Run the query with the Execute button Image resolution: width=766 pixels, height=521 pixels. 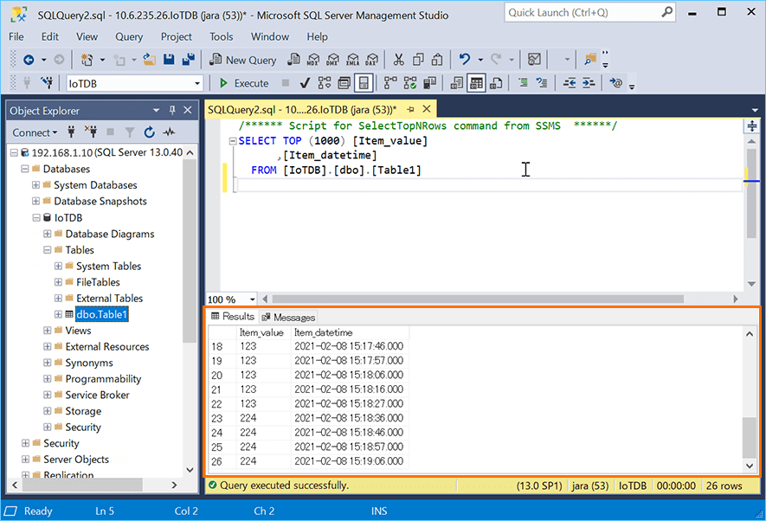coord(244,83)
